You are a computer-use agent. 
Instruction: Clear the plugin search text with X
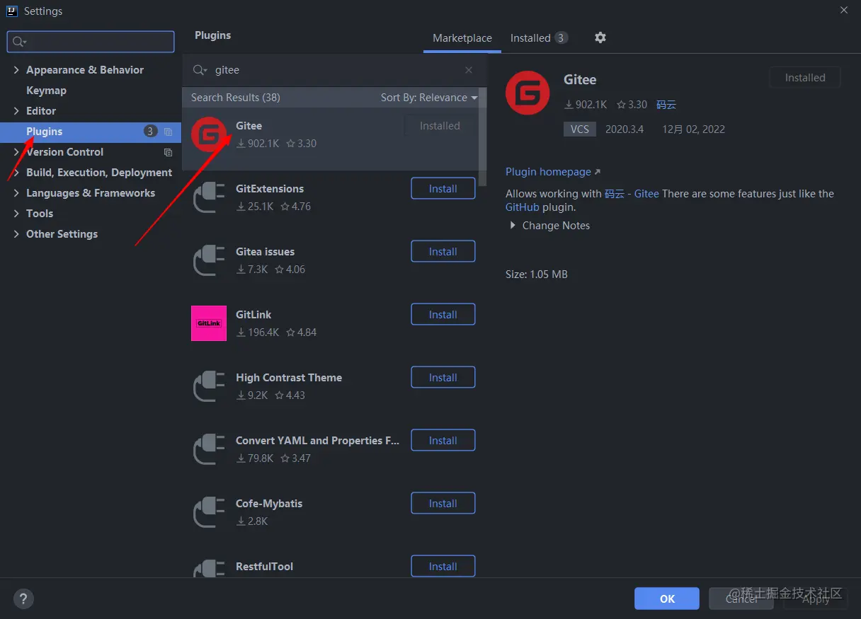coord(469,70)
